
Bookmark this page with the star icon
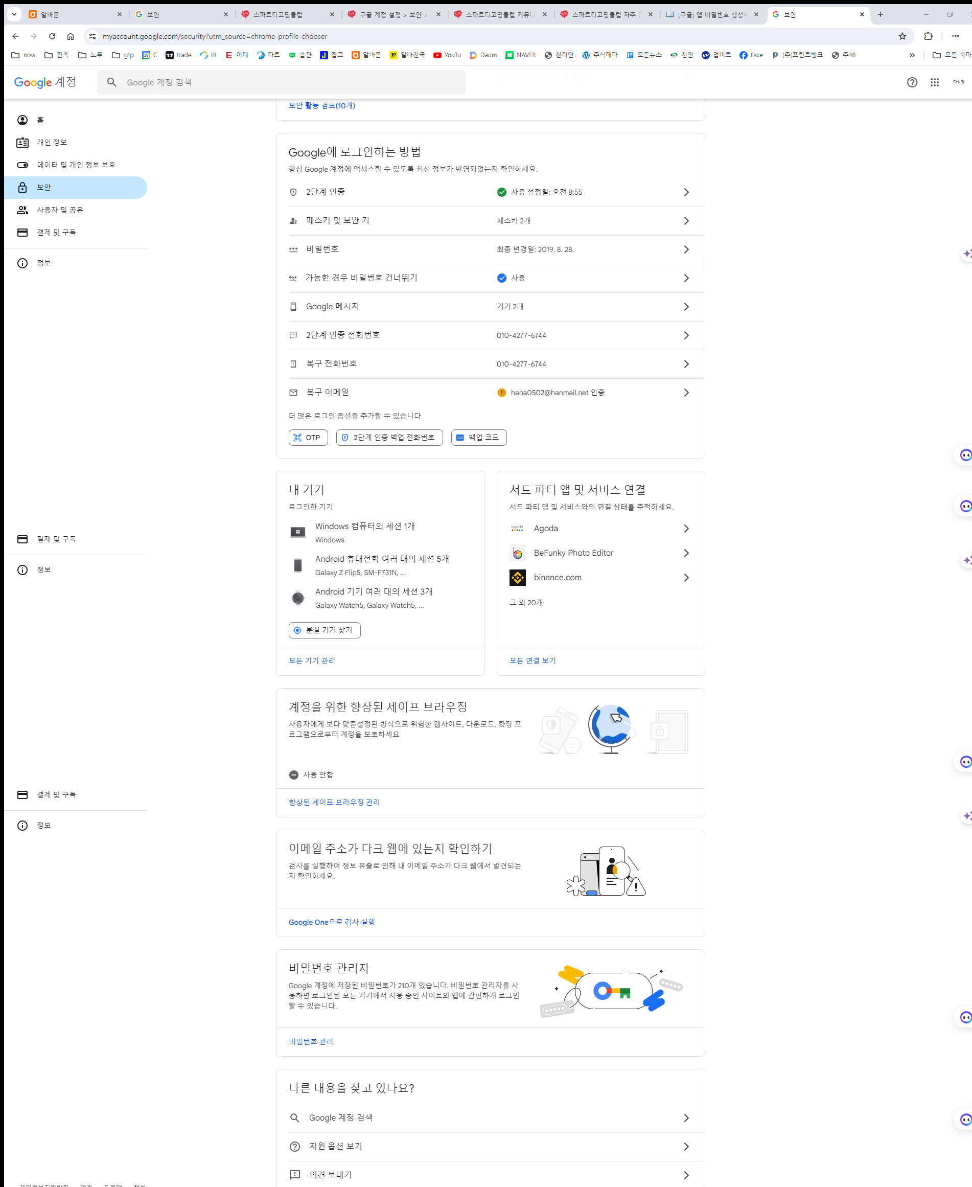[902, 36]
